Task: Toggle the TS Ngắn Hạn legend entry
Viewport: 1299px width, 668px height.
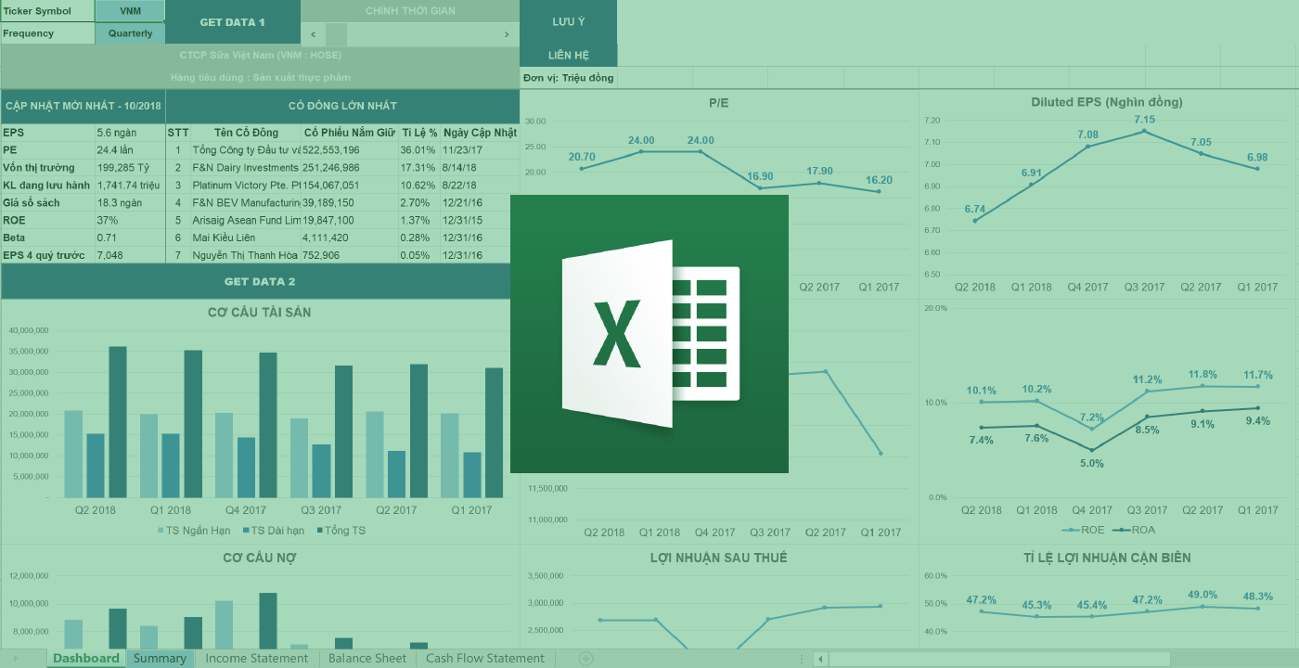Action: (x=194, y=530)
